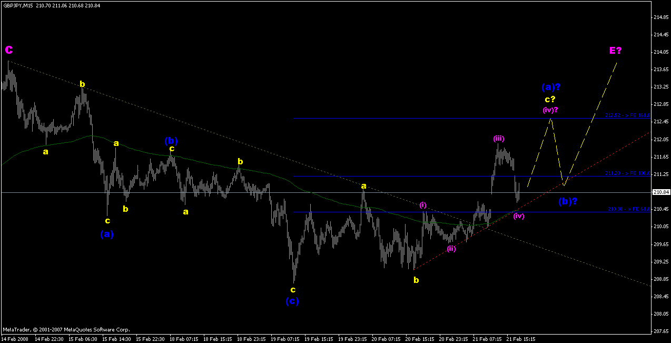Click price level 212.05 on the axis
Screen dimensions: 671x343
point(662,139)
